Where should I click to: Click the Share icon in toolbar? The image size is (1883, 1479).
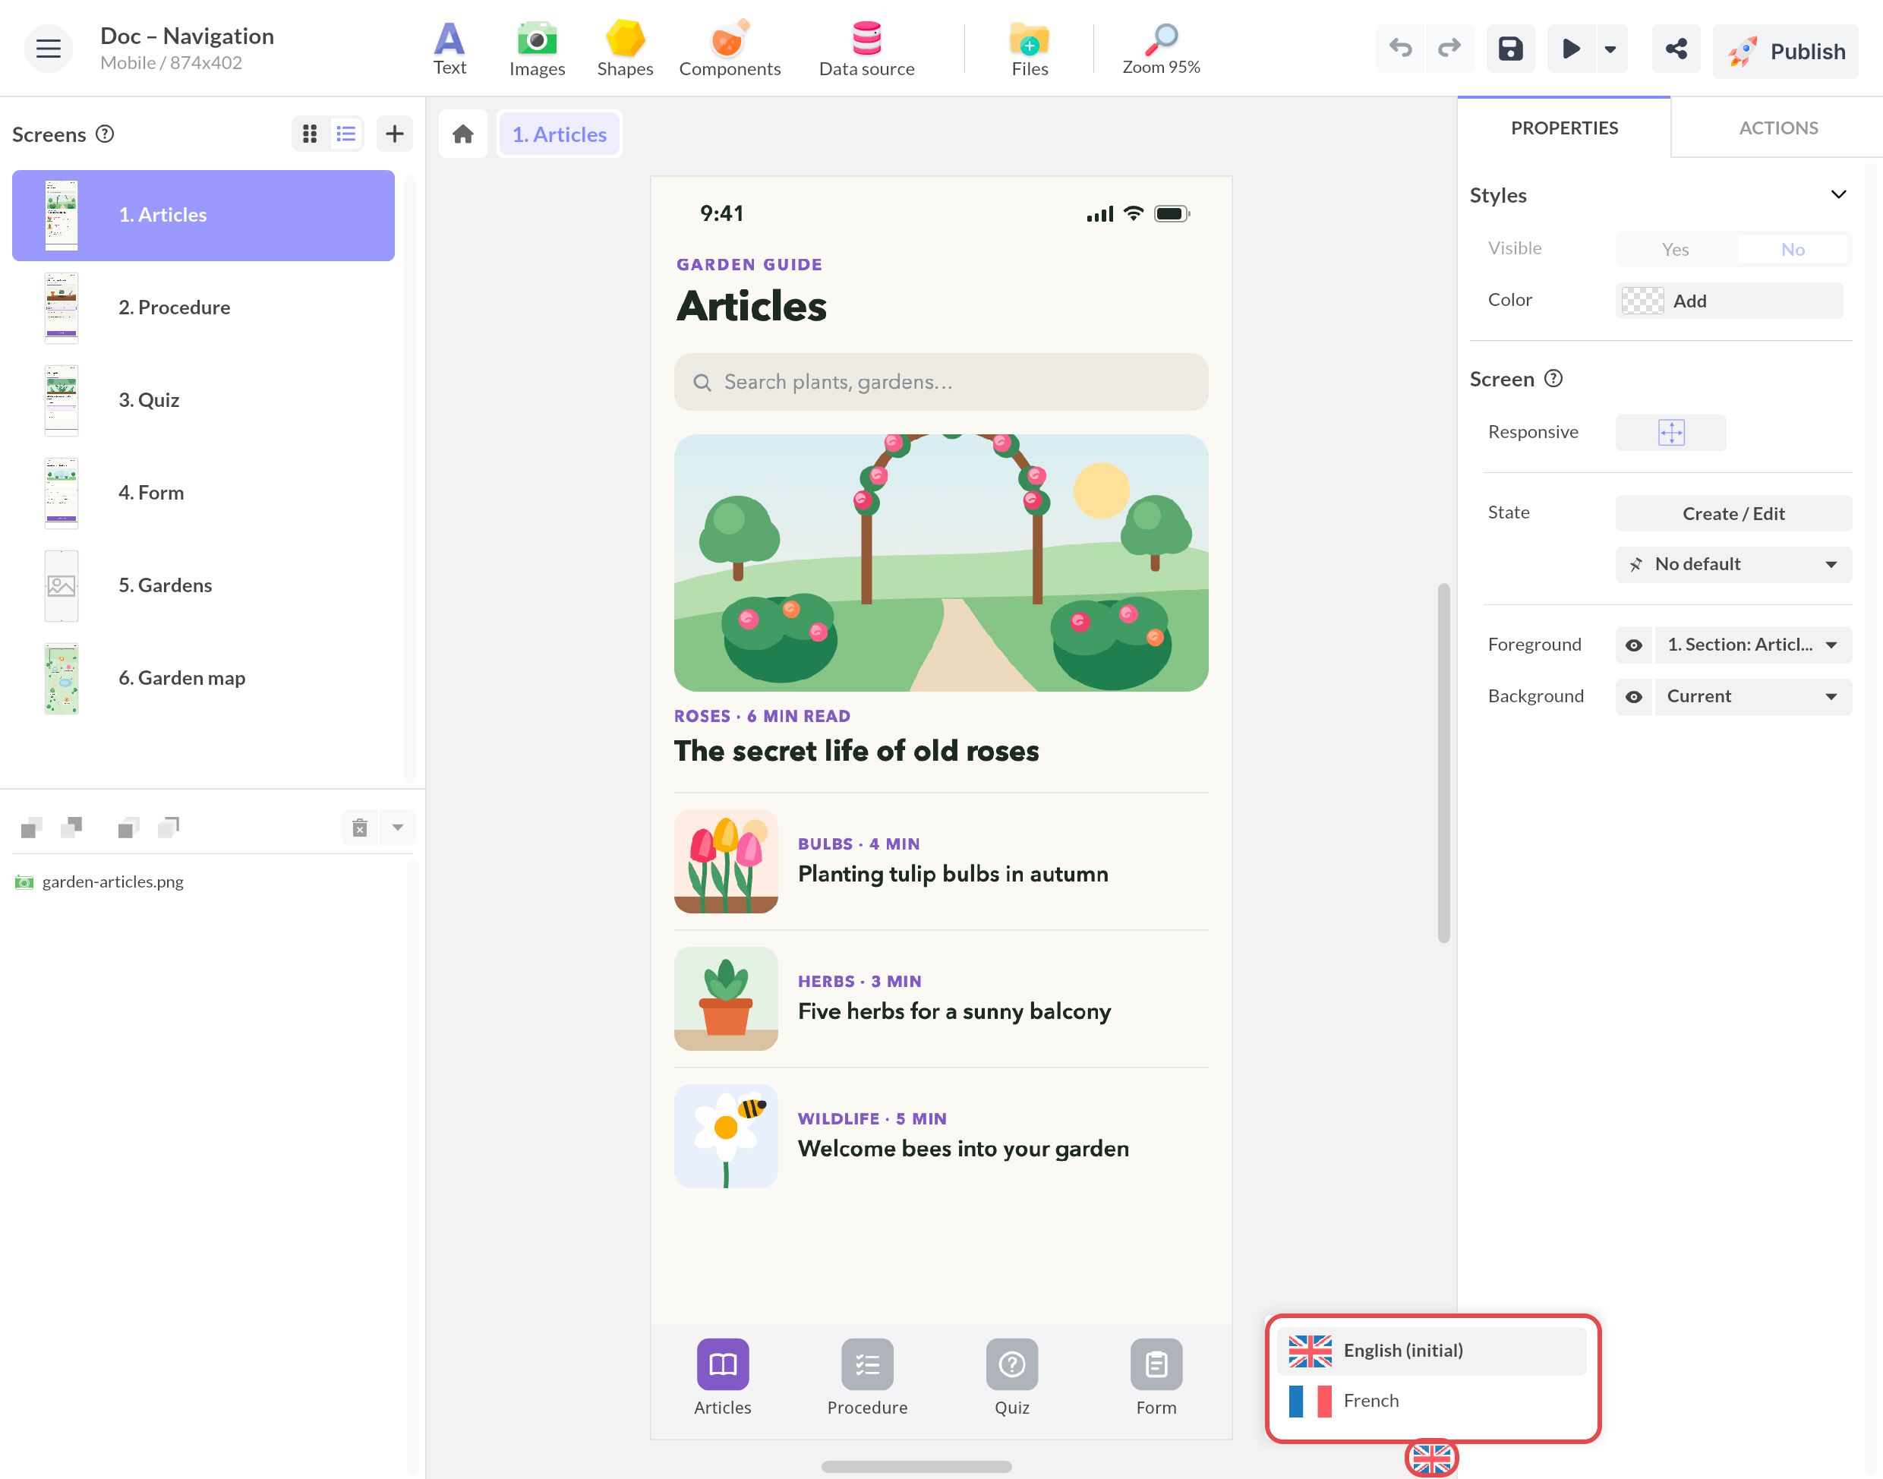tap(1675, 49)
